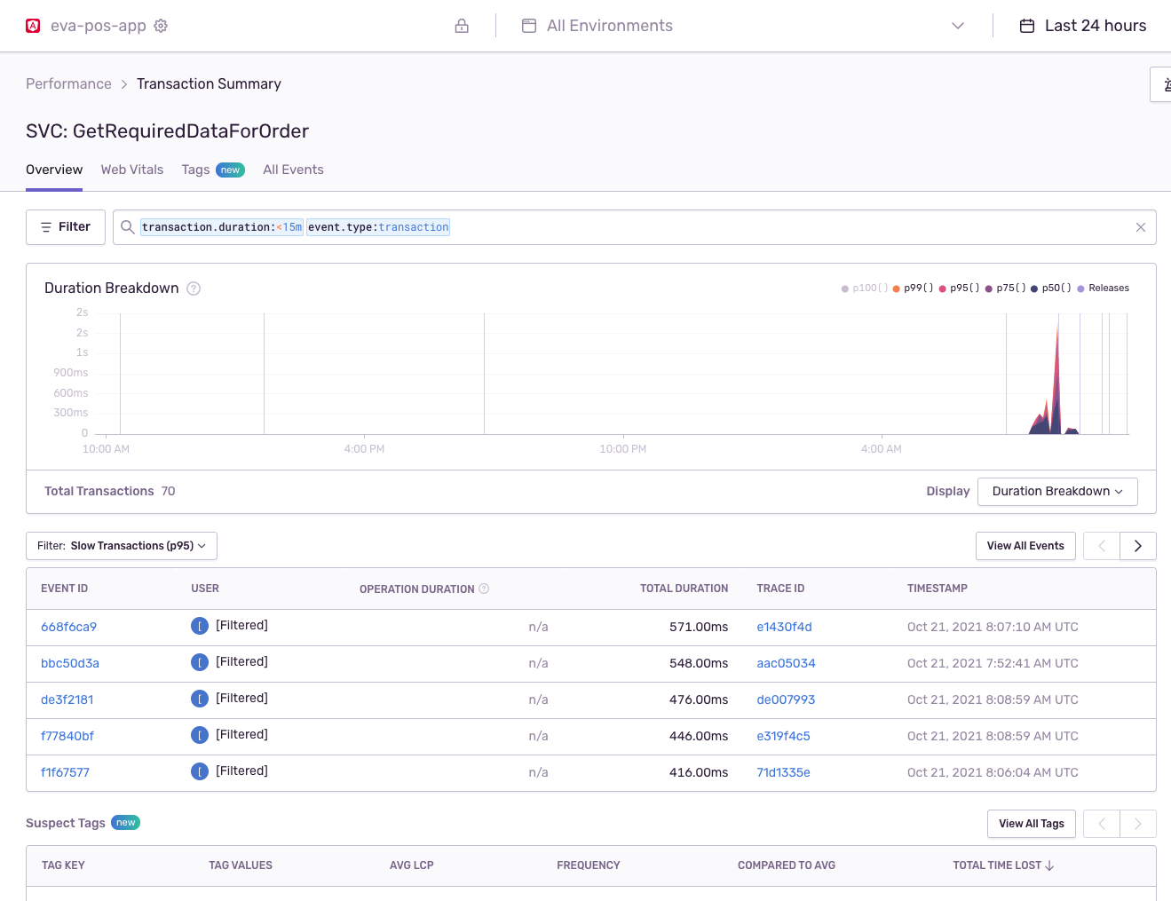The height and width of the screenshot is (901, 1171).
Task: Click user avatar in row f1f67577
Action: tap(200, 771)
